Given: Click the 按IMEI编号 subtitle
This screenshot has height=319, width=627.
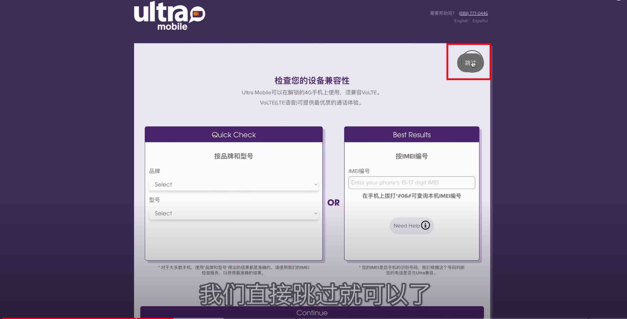Looking at the screenshot, I should point(412,156).
